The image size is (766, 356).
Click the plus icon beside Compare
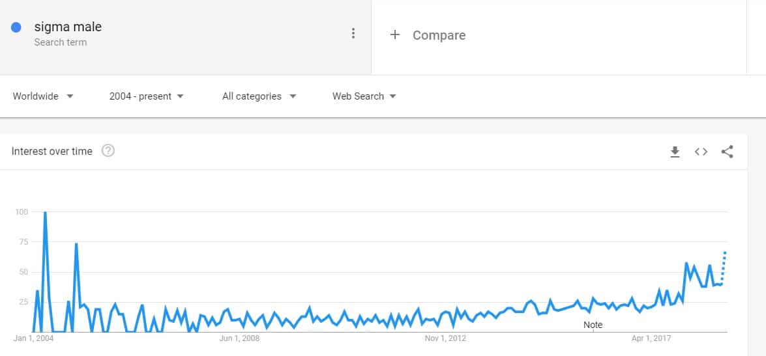[x=394, y=34]
